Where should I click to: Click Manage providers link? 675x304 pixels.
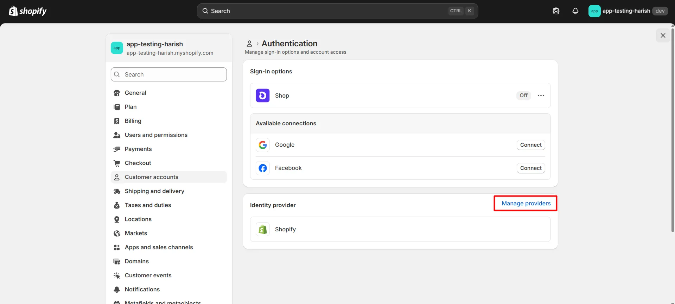[526, 203]
